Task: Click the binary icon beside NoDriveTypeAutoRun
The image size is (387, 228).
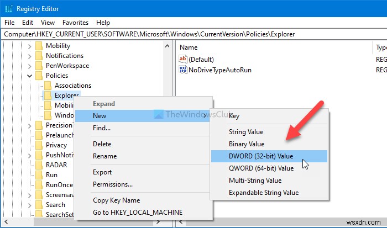Action: (x=183, y=70)
